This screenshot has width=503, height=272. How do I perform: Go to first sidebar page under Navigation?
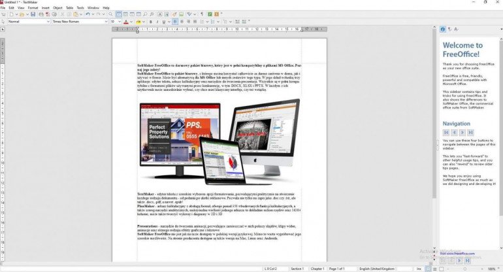[x=446, y=132]
